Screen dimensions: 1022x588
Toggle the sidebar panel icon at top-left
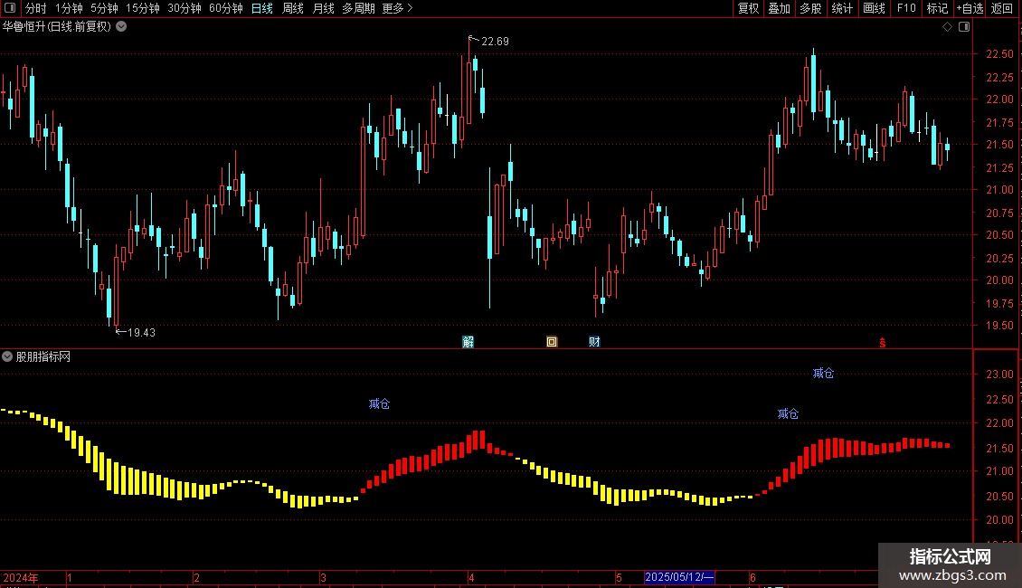pos(10,8)
